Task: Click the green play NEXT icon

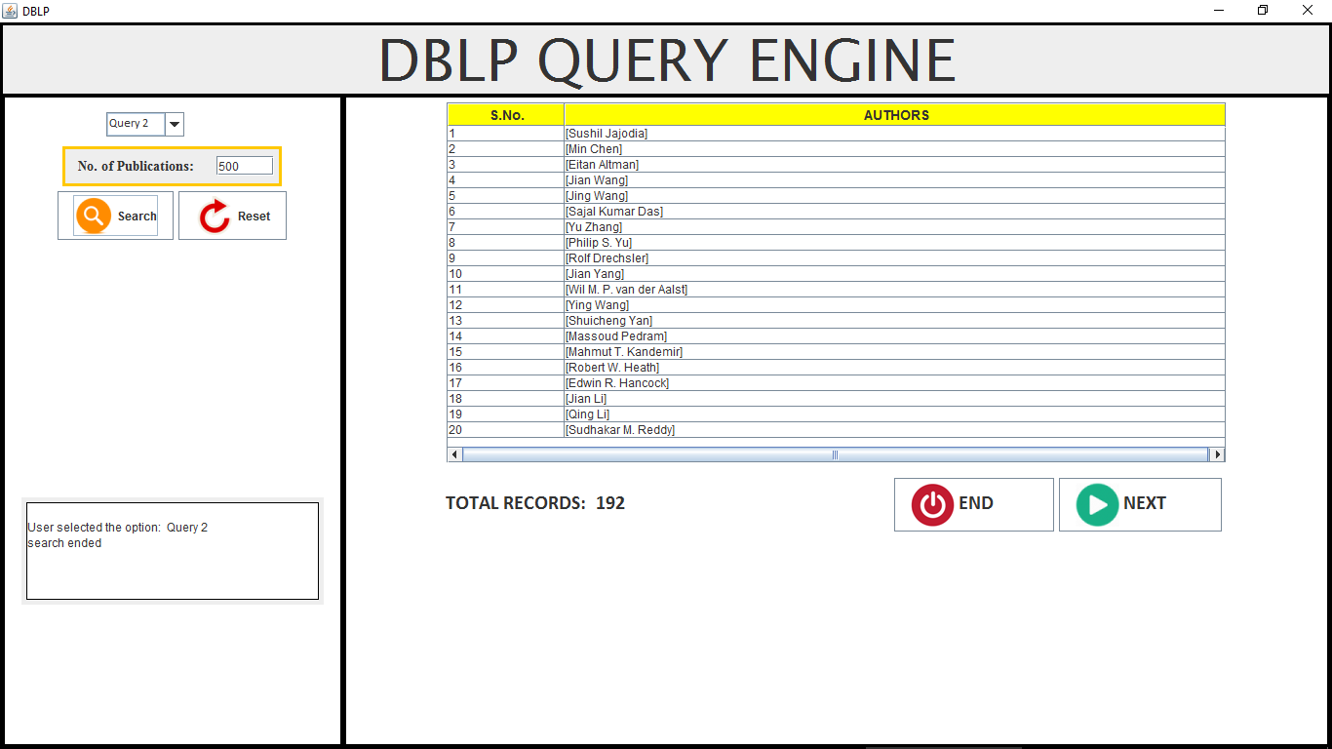Action: click(1097, 504)
